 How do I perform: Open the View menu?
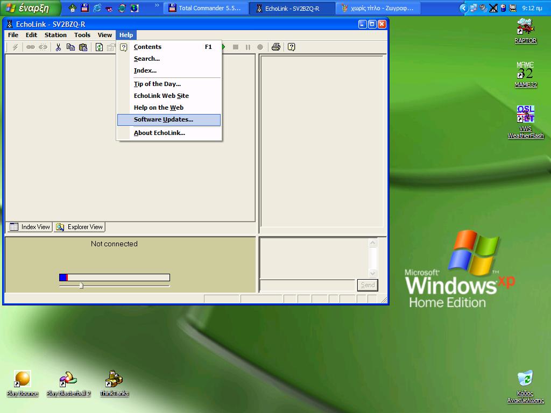tap(105, 35)
